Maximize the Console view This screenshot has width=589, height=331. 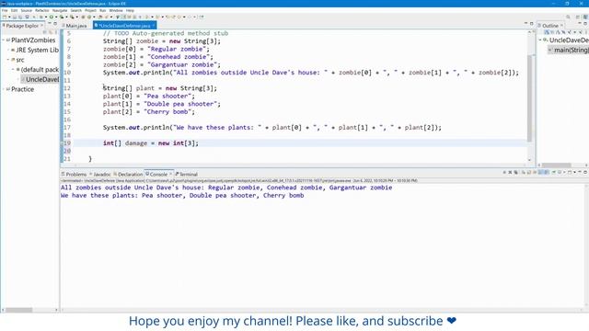tap(585, 172)
